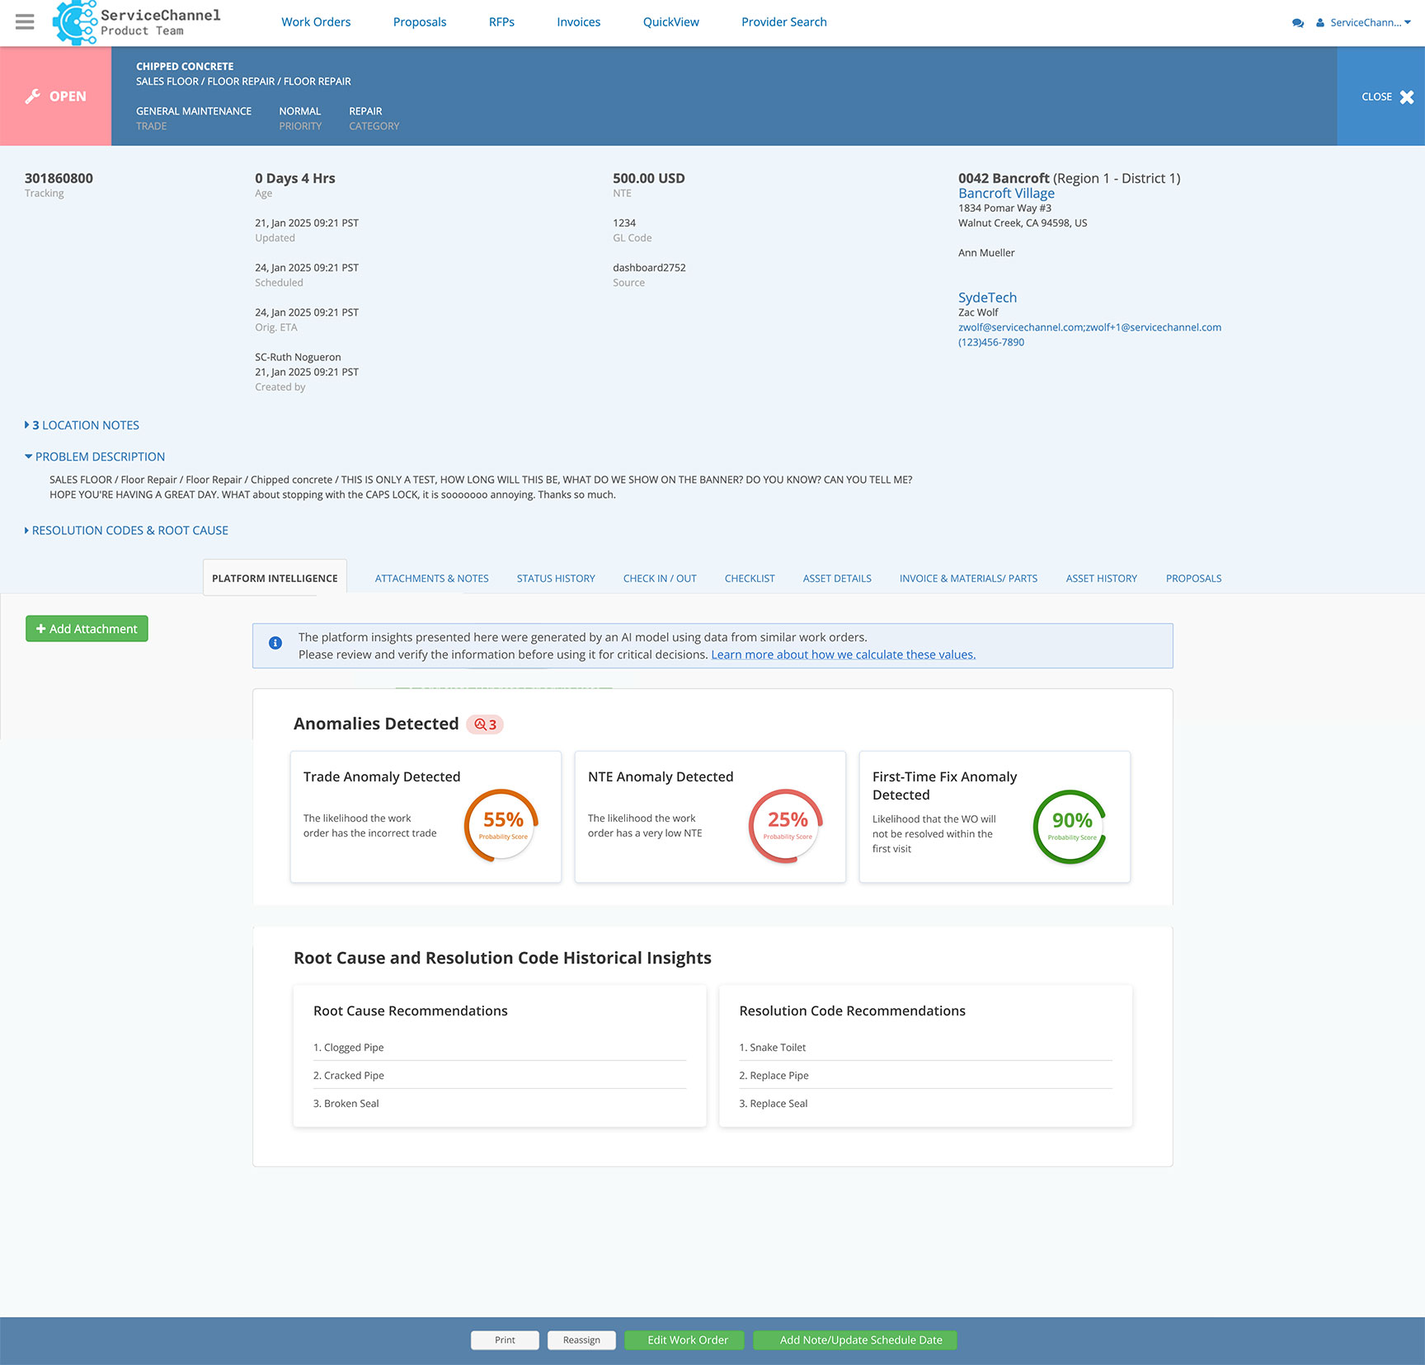Screen dimensions: 1425x1365
Task: Click the anomalies count badge showing 3
Action: (x=485, y=725)
